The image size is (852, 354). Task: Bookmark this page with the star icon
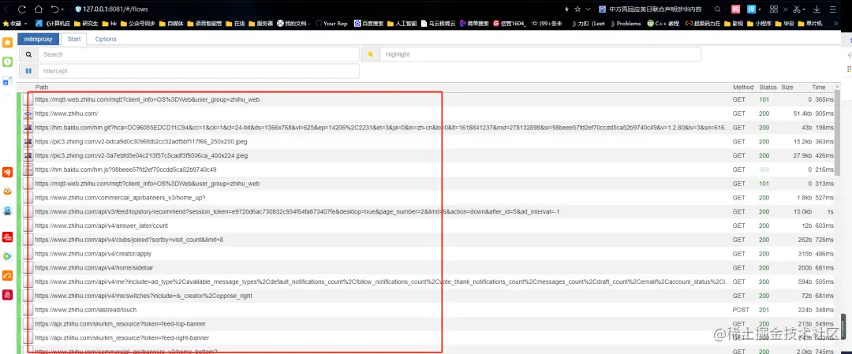coord(577,9)
